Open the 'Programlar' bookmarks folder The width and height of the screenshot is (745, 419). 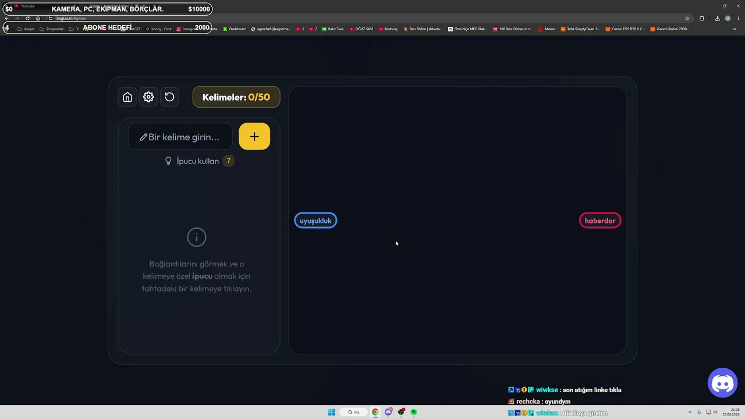tap(51, 29)
